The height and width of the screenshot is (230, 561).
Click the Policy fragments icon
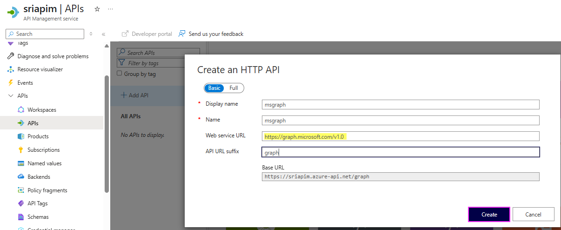tap(20, 190)
